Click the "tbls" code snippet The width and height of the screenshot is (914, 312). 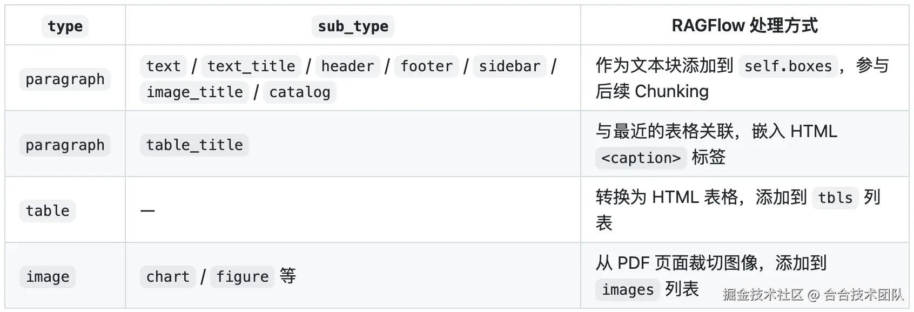835,198
